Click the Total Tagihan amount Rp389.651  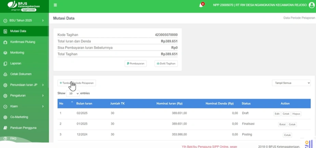[169, 54]
